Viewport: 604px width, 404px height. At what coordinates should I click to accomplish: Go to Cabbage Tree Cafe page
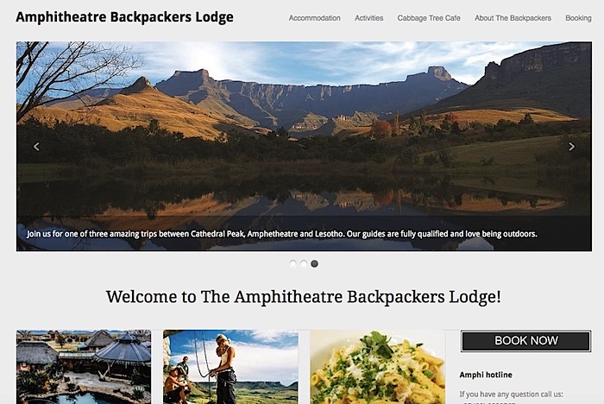coord(429,18)
